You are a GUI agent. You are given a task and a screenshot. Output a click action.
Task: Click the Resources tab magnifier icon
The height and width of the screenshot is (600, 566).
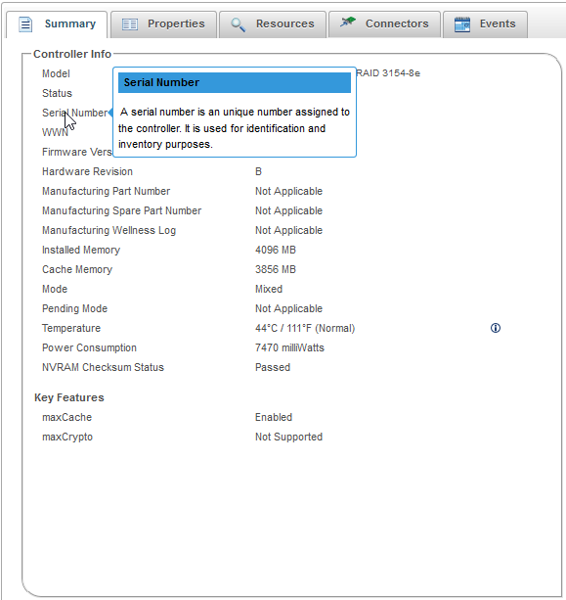tap(239, 24)
